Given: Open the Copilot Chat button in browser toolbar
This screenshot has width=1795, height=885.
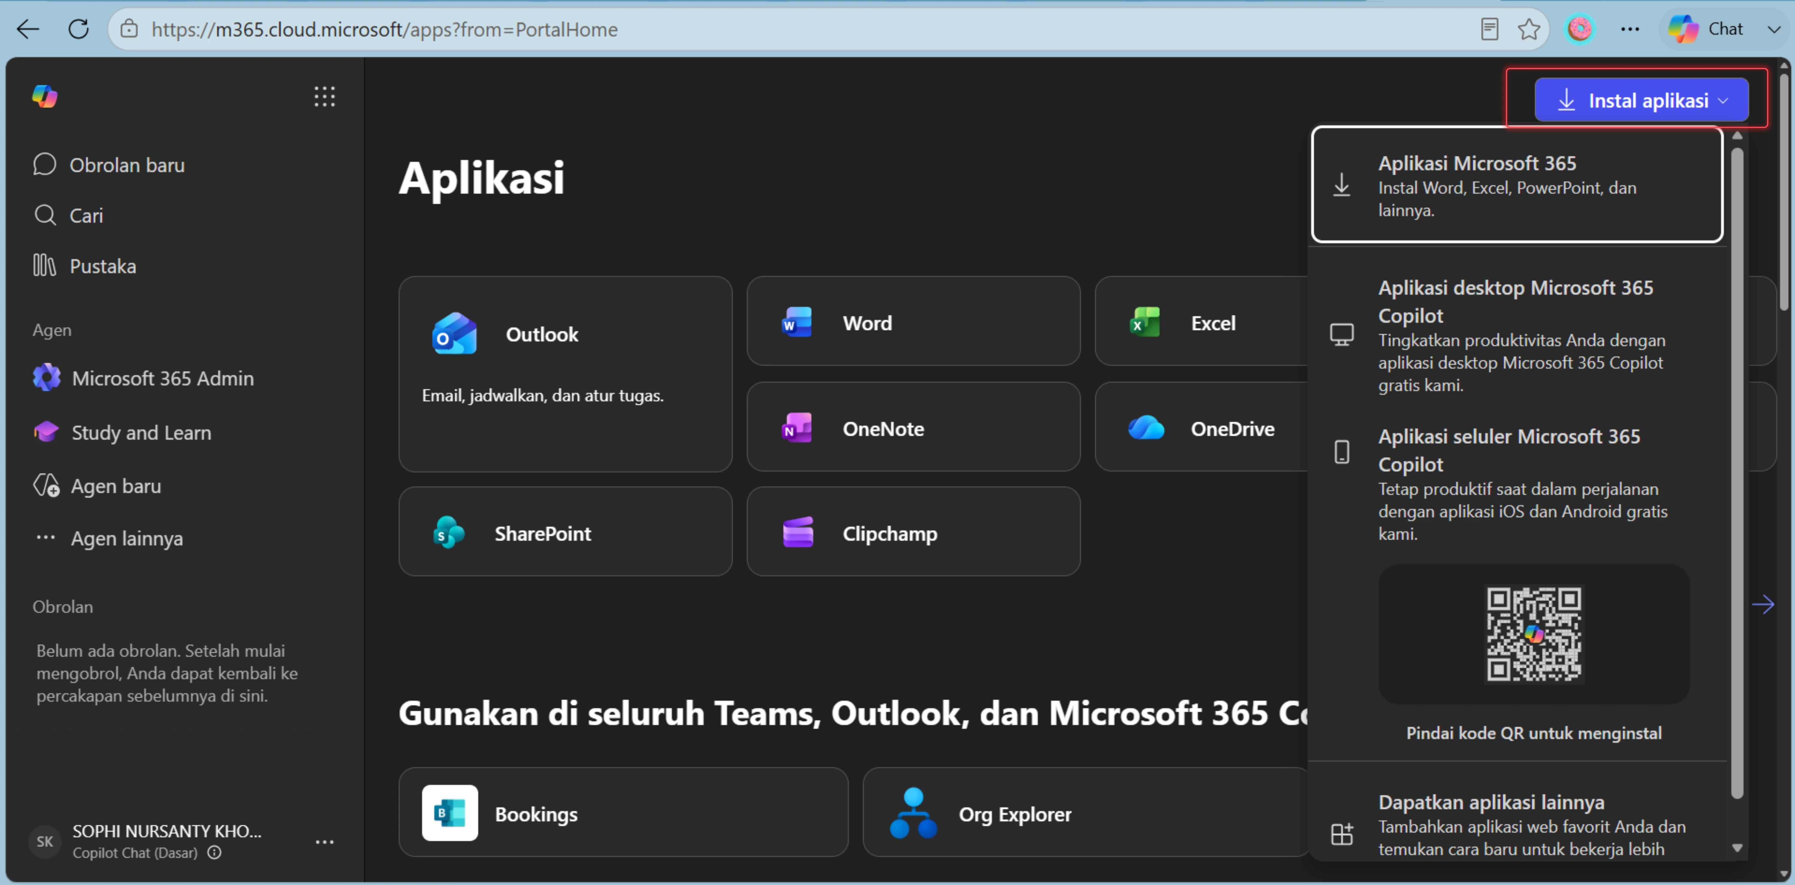Looking at the screenshot, I should click(x=1705, y=29).
